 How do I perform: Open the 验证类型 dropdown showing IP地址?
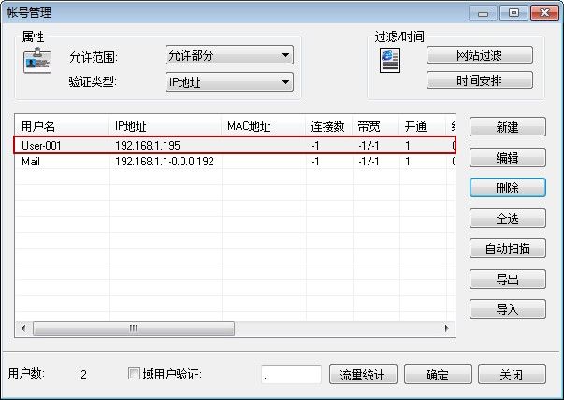point(229,82)
